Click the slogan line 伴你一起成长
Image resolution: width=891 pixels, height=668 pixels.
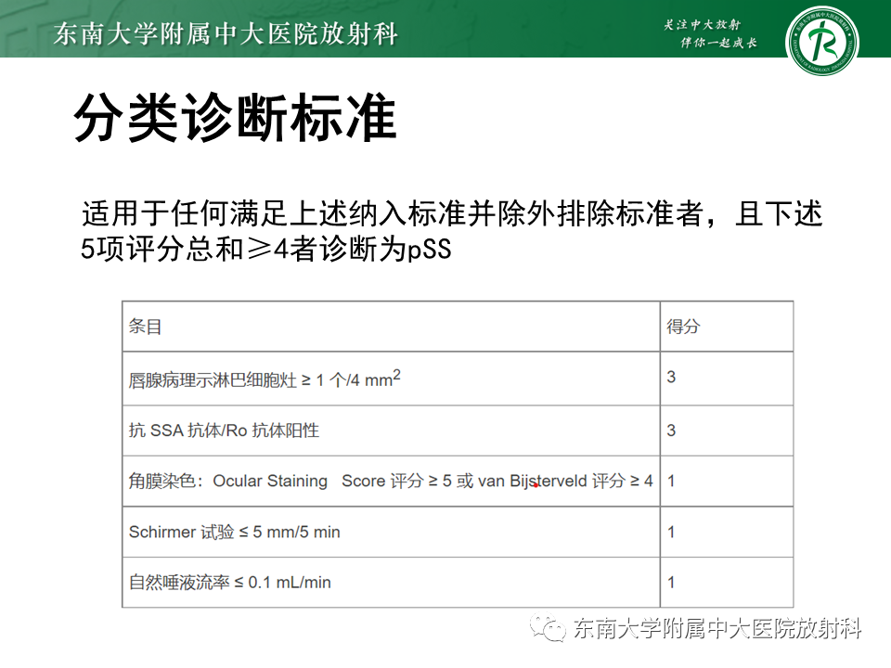click(718, 43)
